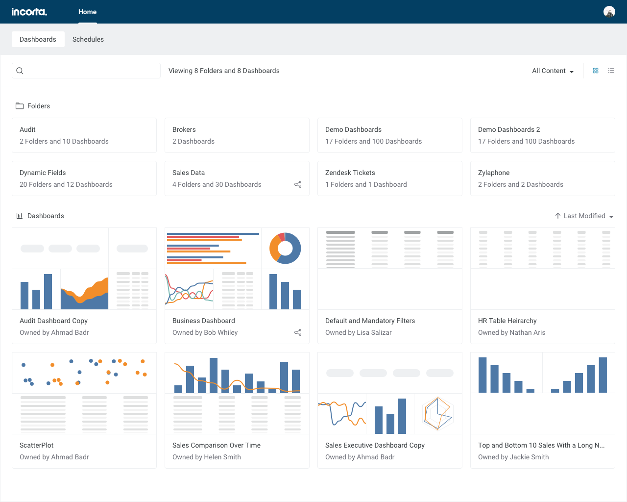Click share icon on Business Dashboard
Screen dimensions: 627x502
coord(298,332)
